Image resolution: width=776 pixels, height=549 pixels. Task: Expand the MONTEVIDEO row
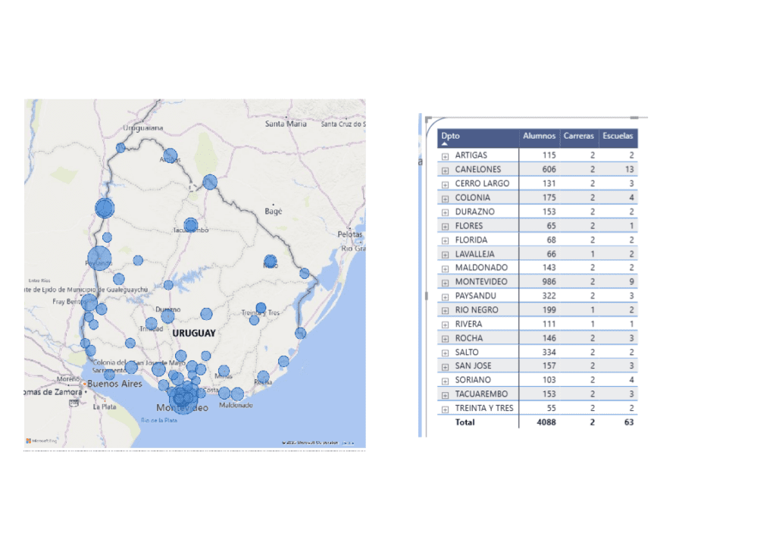(445, 283)
